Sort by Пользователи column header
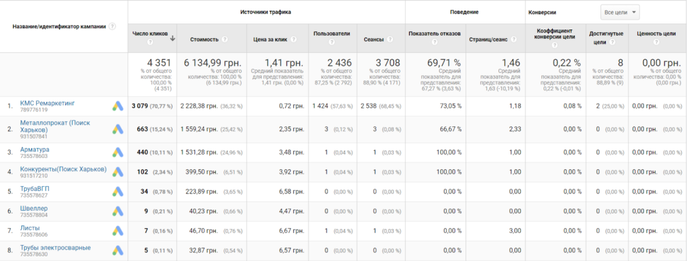 point(331,33)
